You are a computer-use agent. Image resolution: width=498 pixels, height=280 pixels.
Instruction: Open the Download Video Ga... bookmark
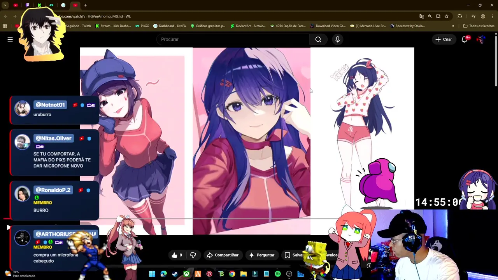point(328,26)
